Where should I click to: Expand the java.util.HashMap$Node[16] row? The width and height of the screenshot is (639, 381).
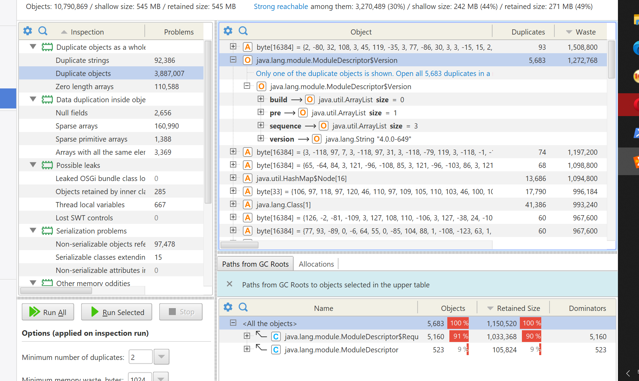pos(233,178)
